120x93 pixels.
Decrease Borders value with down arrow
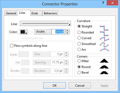[x=66, y=72]
